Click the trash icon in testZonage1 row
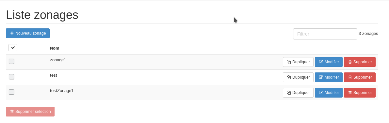Screen dimensions: 389x123 click(x=350, y=93)
